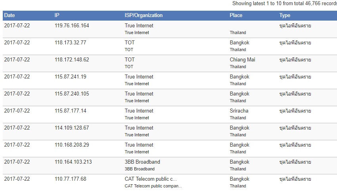Image resolution: width=337 pixels, height=193 pixels.
Task: Click IP address 119.76.166.164
Action: (72, 26)
